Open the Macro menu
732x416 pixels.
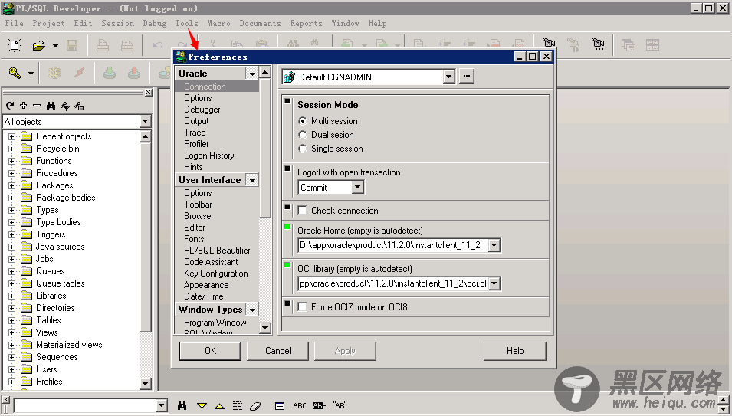[x=218, y=23]
